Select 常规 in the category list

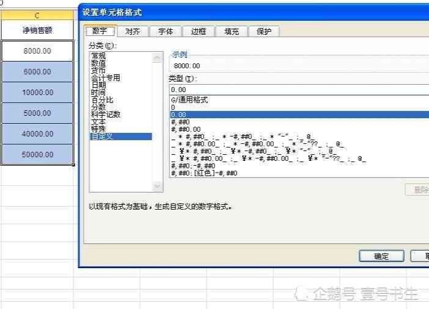click(x=98, y=56)
